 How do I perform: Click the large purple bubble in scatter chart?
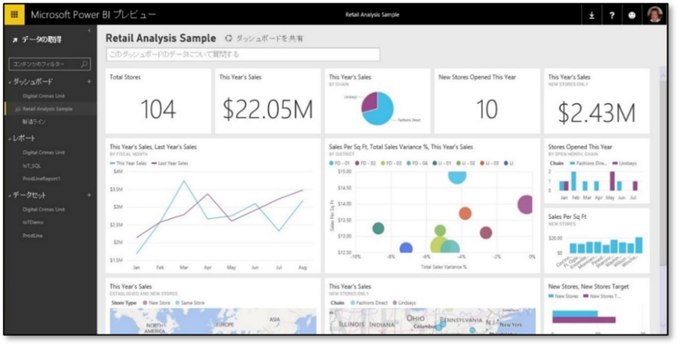coord(525,204)
